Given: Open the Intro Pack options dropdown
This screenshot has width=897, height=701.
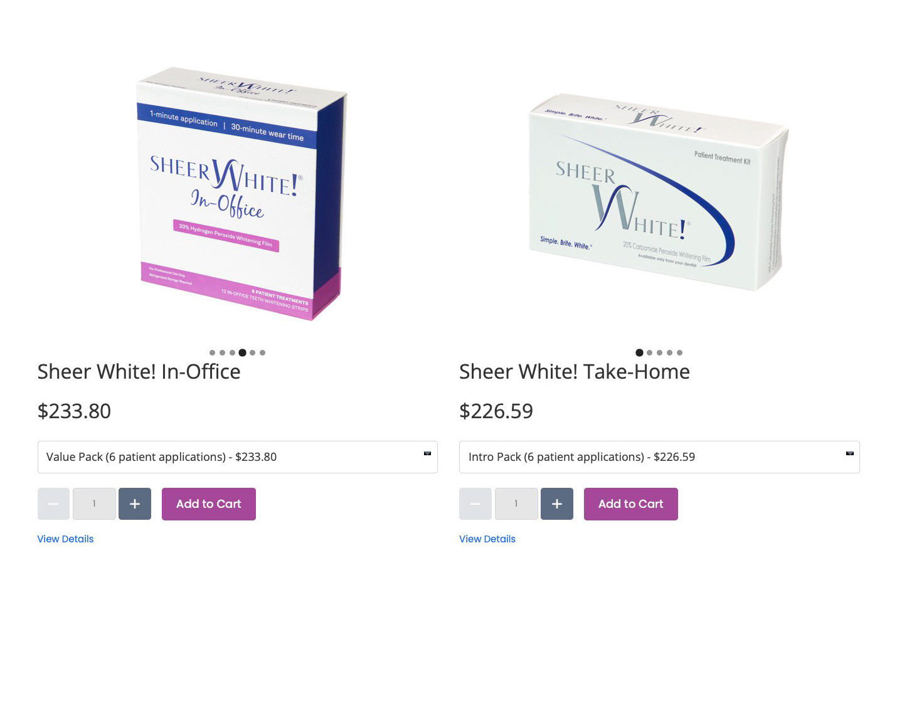Looking at the screenshot, I should 659,457.
